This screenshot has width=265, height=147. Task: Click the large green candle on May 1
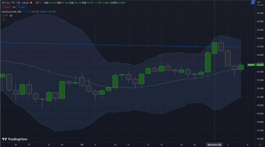point(215,48)
